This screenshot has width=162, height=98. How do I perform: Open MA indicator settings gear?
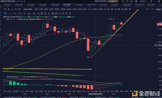click(x=14, y=19)
